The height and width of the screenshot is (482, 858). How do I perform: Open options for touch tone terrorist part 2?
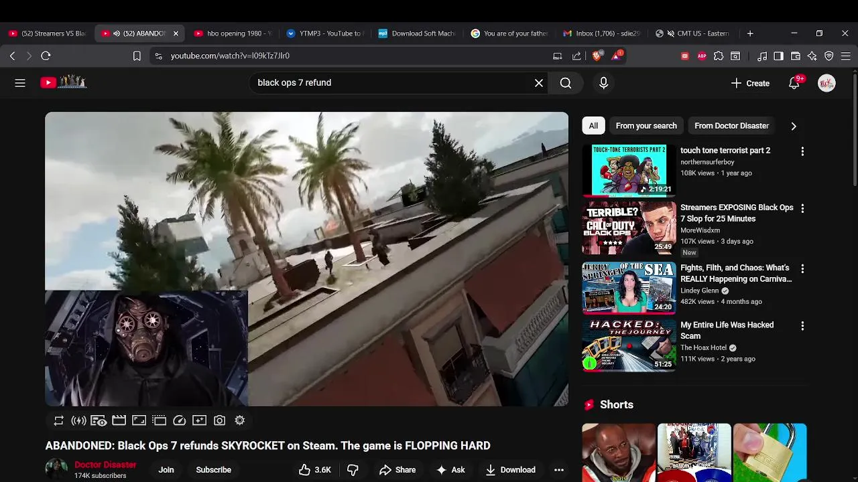coord(802,151)
